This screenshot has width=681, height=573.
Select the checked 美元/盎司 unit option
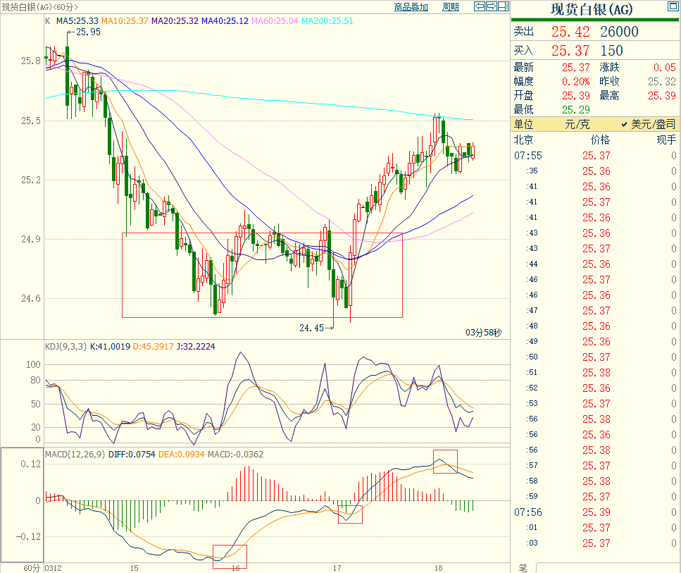[x=648, y=124]
